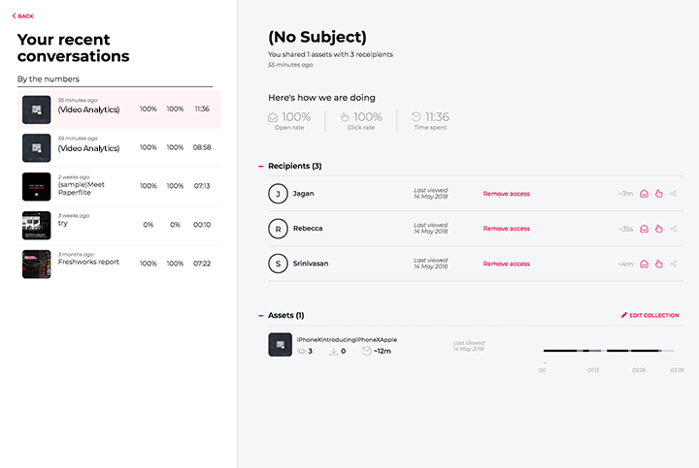Image resolution: width=699 pixels, height=468 pixels.
Task: Click the share icon in Rebecca's row
Action: [673, 229]
